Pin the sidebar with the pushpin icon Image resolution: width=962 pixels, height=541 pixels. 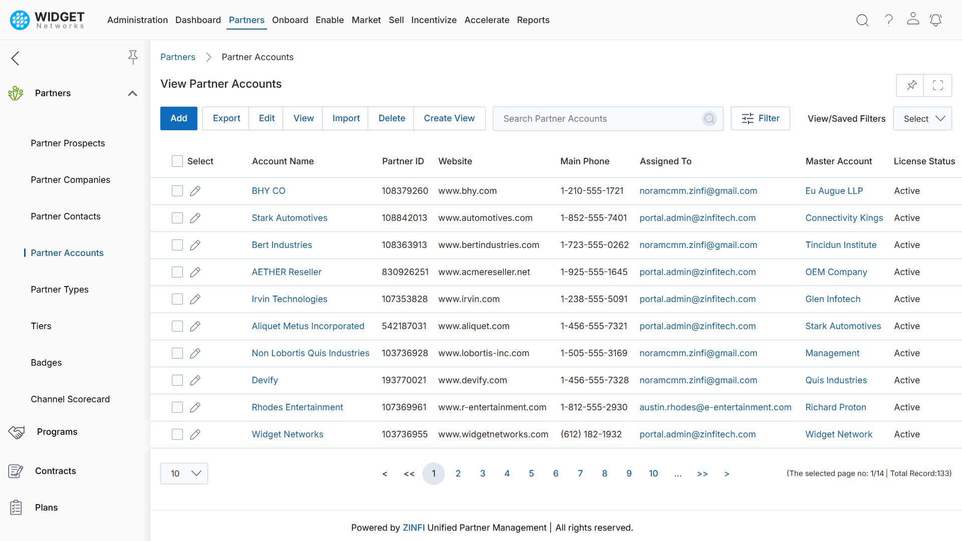pos(133,57)
